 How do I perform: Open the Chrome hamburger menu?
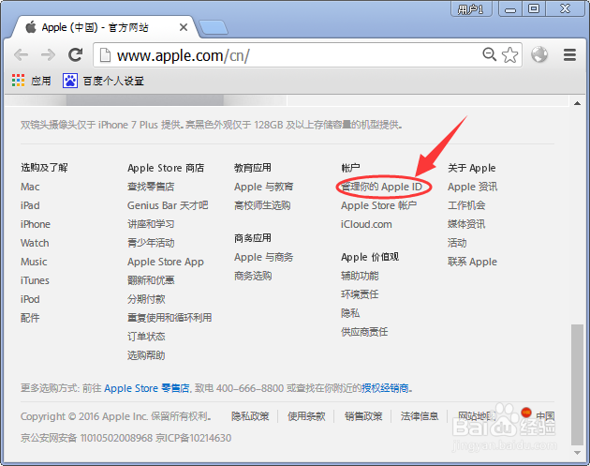pyautogui.click(x=569, y=55)
